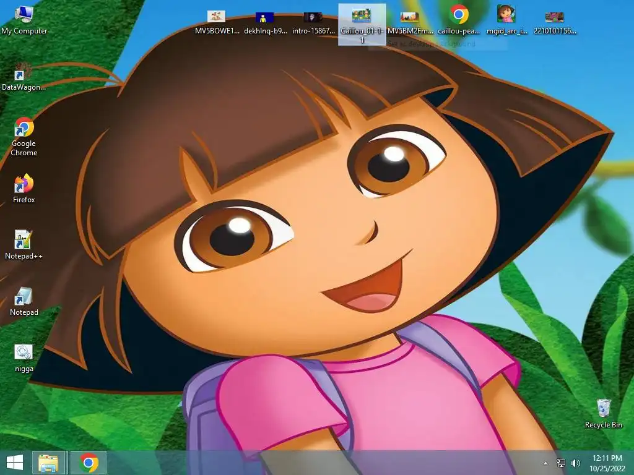Select the MV5BOWE1 image file
Screen dimensions: 634x475
[x=217, y=22]
